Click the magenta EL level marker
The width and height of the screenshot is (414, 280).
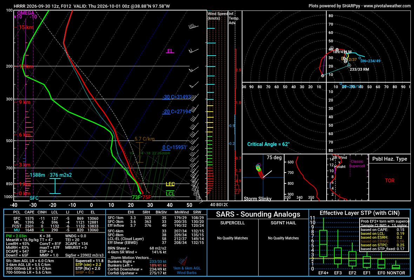(x=170, y=51)
